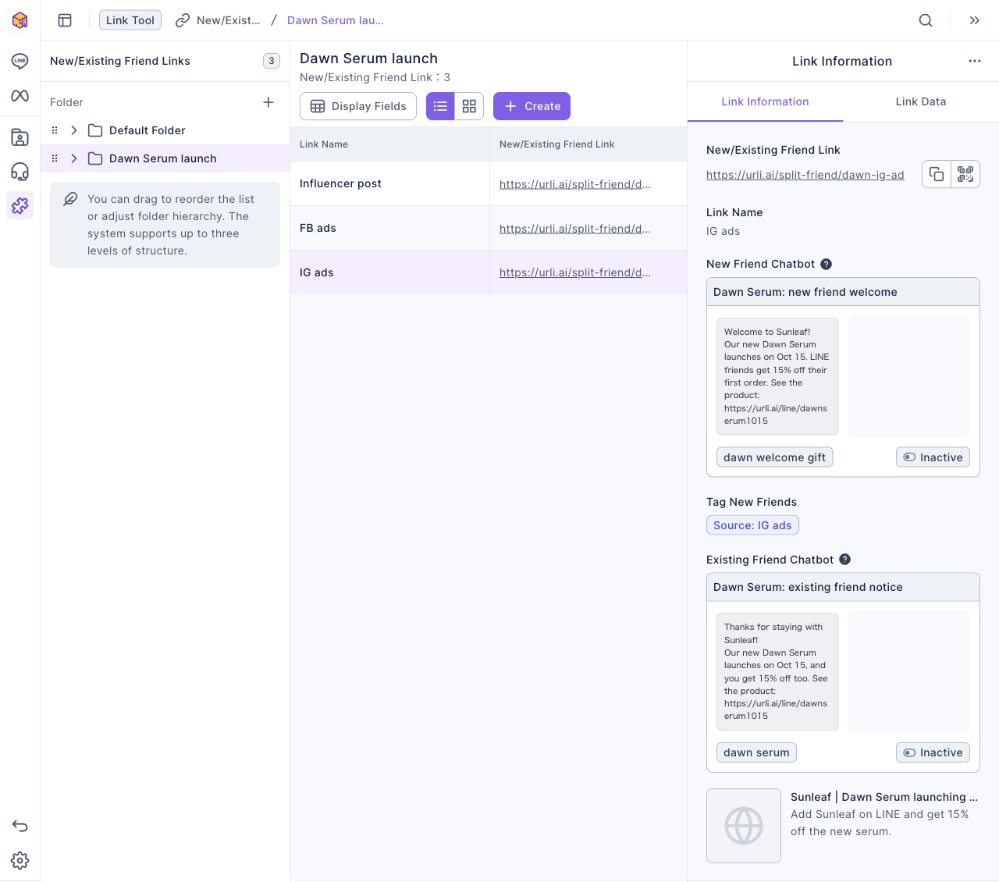
Task: Toggle the sidebar panel layout icon
Action: 65,20
